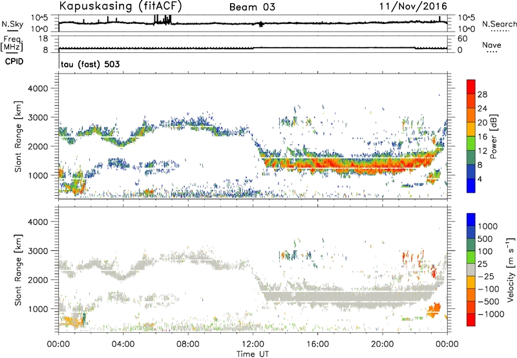Screen dimensions: 517x358
Task: Click the gray segment of velocity colorbar
Action: tap(471, 269)
